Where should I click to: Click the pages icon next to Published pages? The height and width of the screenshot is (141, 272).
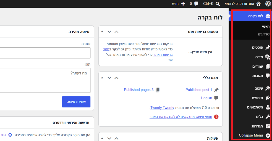click(x=158, y=90)
